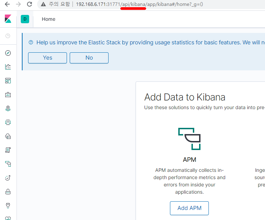Click the browser Forward arrow
Image resolution: width=265 pixels, height=220 pixels.
click(18, 4)
